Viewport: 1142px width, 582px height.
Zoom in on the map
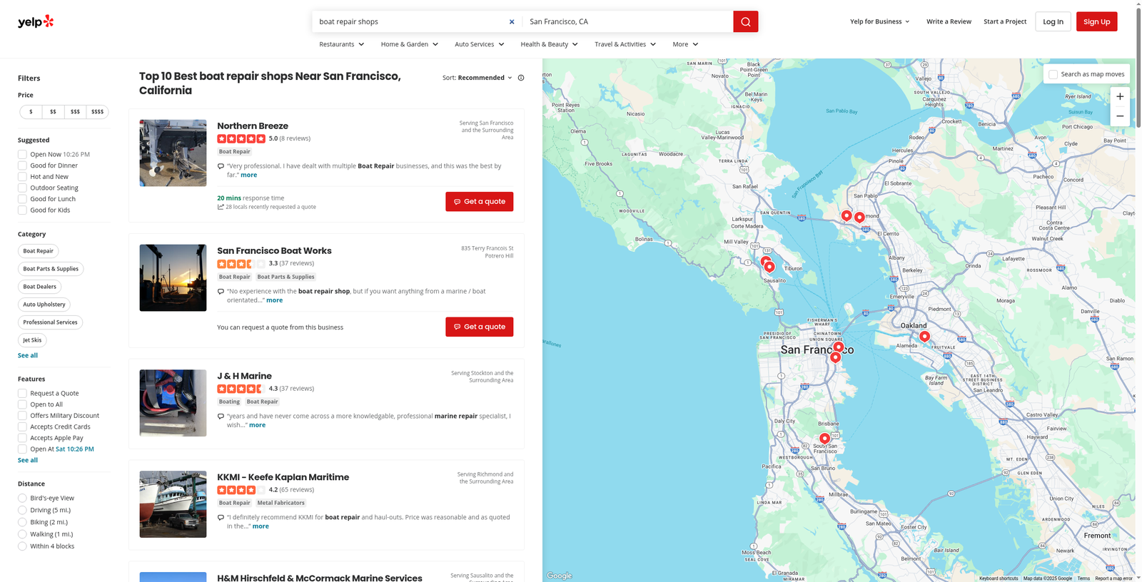pyautogui.click(x=1120, y=96)
